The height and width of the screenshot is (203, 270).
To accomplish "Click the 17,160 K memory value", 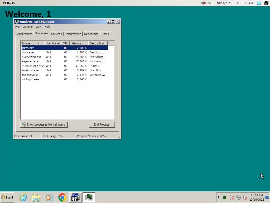I will (x=81, y=61).
